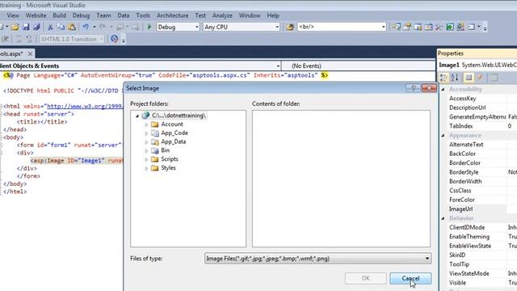Click the w3.org xmlns link in code
Viewport: 517px width, 291px height.
pos(85,106)
